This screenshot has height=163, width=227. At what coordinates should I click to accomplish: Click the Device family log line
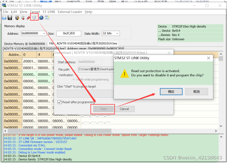(38, 159)
